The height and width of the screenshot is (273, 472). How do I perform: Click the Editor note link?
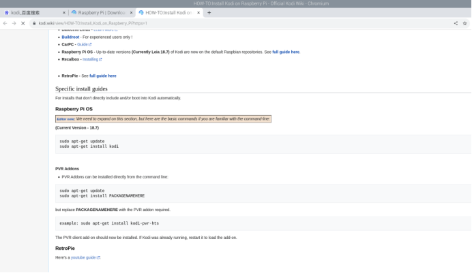[65, 119]
